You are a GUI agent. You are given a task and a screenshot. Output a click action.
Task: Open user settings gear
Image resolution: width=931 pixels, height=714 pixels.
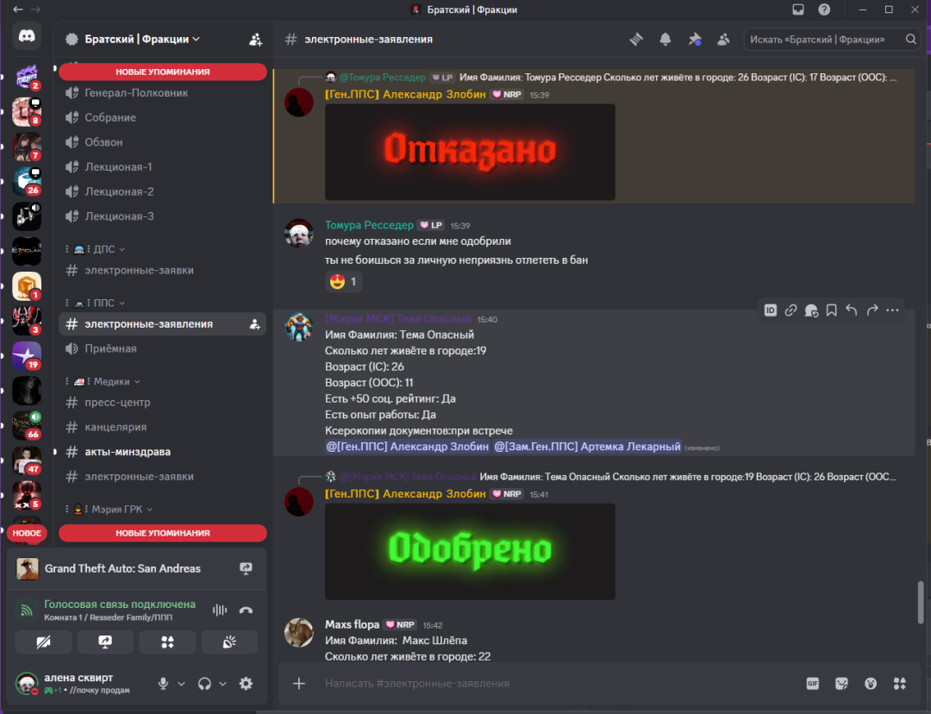point(246,684)
